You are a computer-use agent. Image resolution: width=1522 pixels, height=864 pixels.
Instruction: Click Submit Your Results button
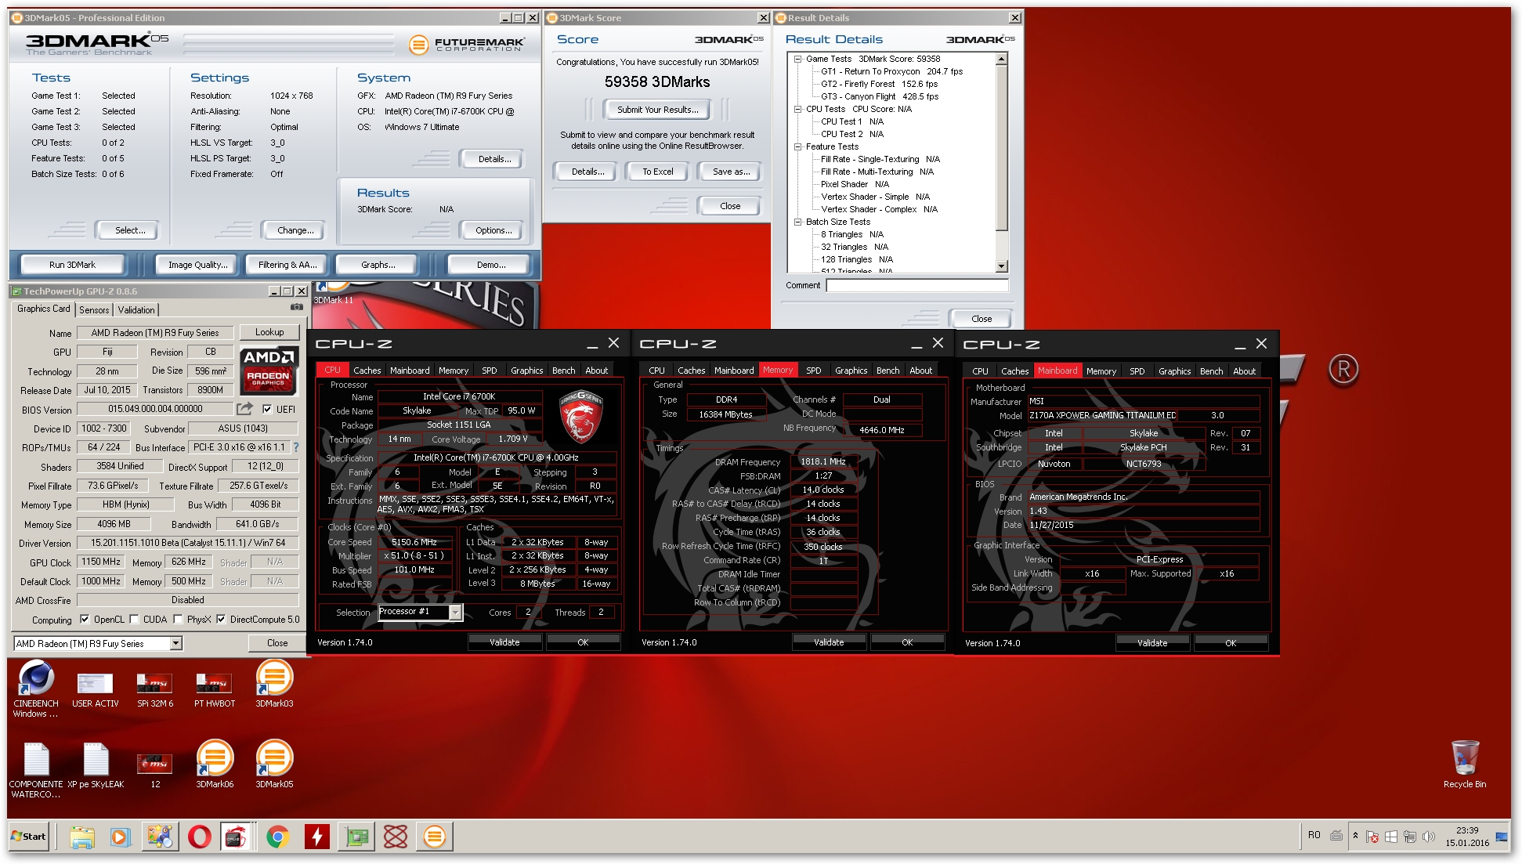tap(657, 110)
